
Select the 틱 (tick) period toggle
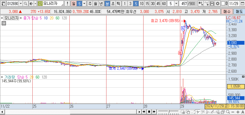pos(118,4)
